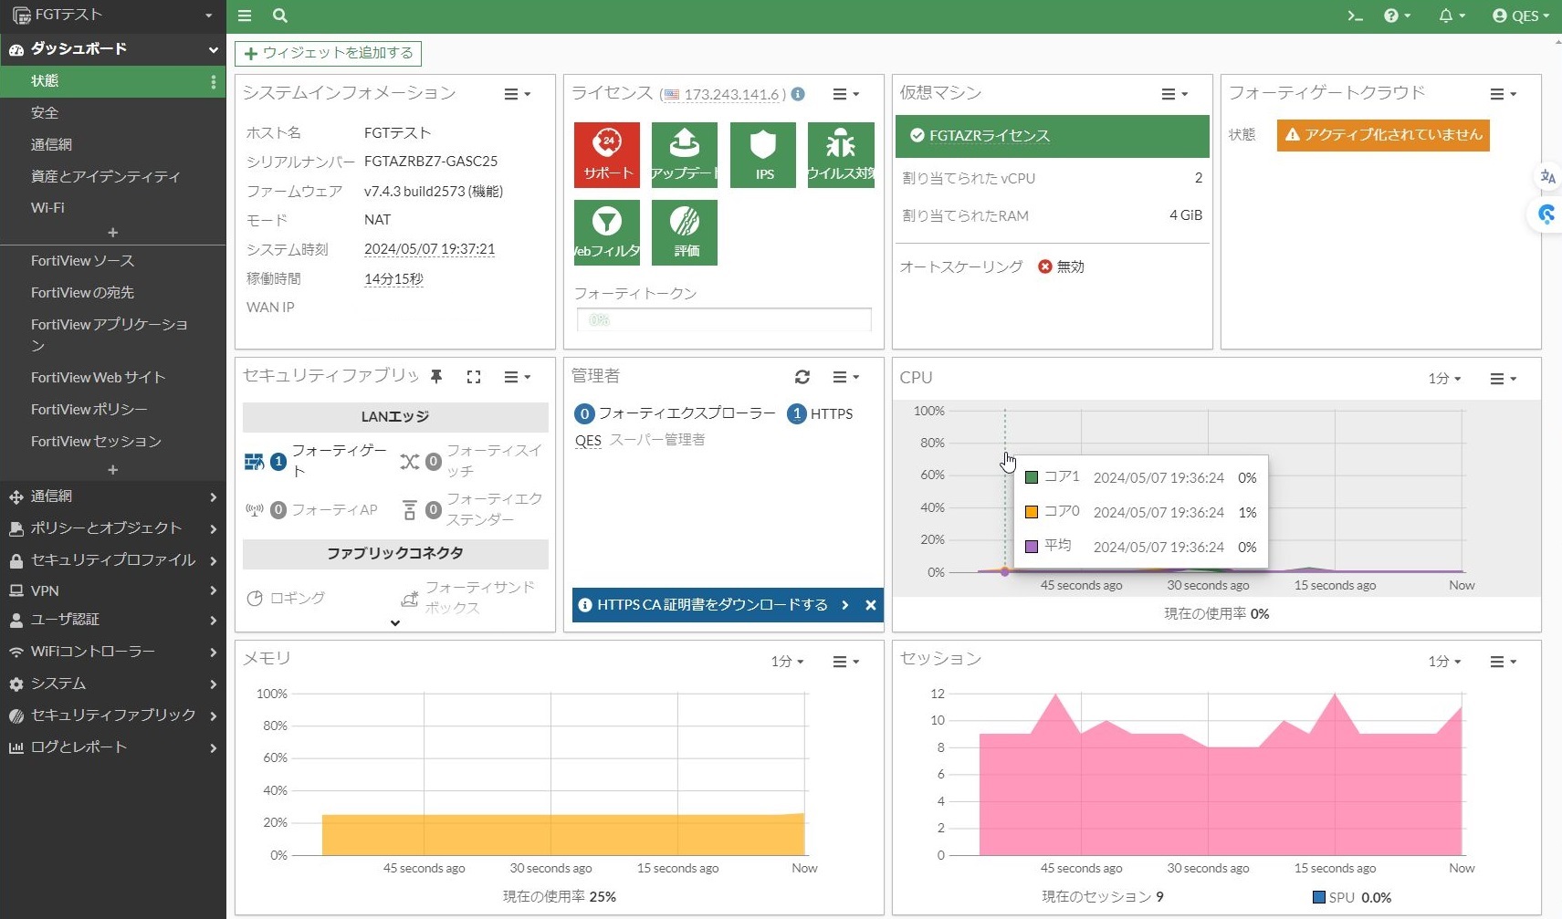Click the フォーティゲート fabric device icon
1562x919 pixels.
pyautogui.click(x=254, y=462)
